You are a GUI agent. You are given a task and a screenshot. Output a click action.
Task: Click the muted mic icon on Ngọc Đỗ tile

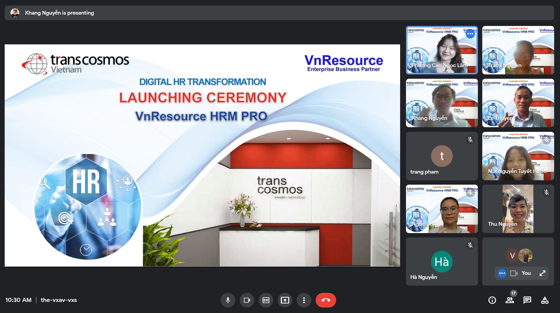coord(470,193)
